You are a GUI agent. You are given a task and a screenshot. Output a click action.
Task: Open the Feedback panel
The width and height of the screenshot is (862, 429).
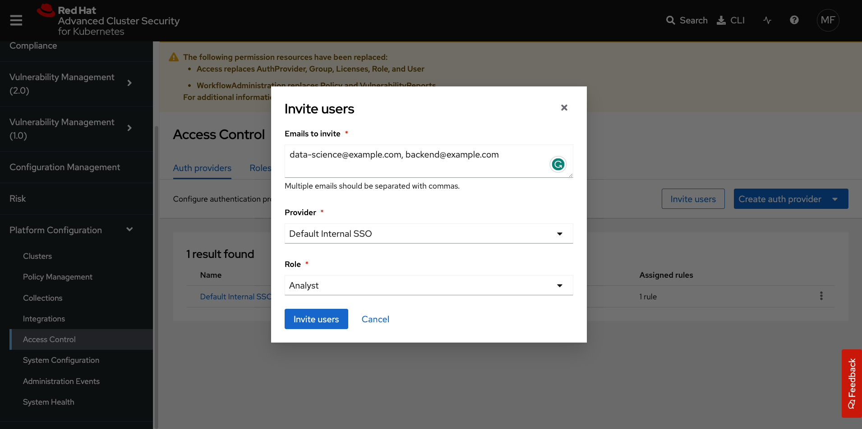tap(852, 384)
